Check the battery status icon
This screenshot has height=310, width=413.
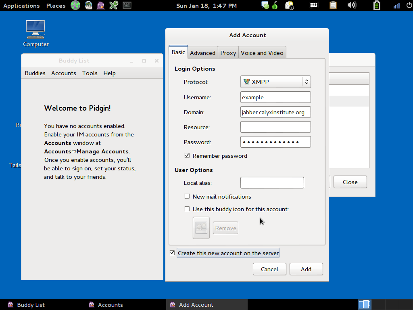(377, 6)
